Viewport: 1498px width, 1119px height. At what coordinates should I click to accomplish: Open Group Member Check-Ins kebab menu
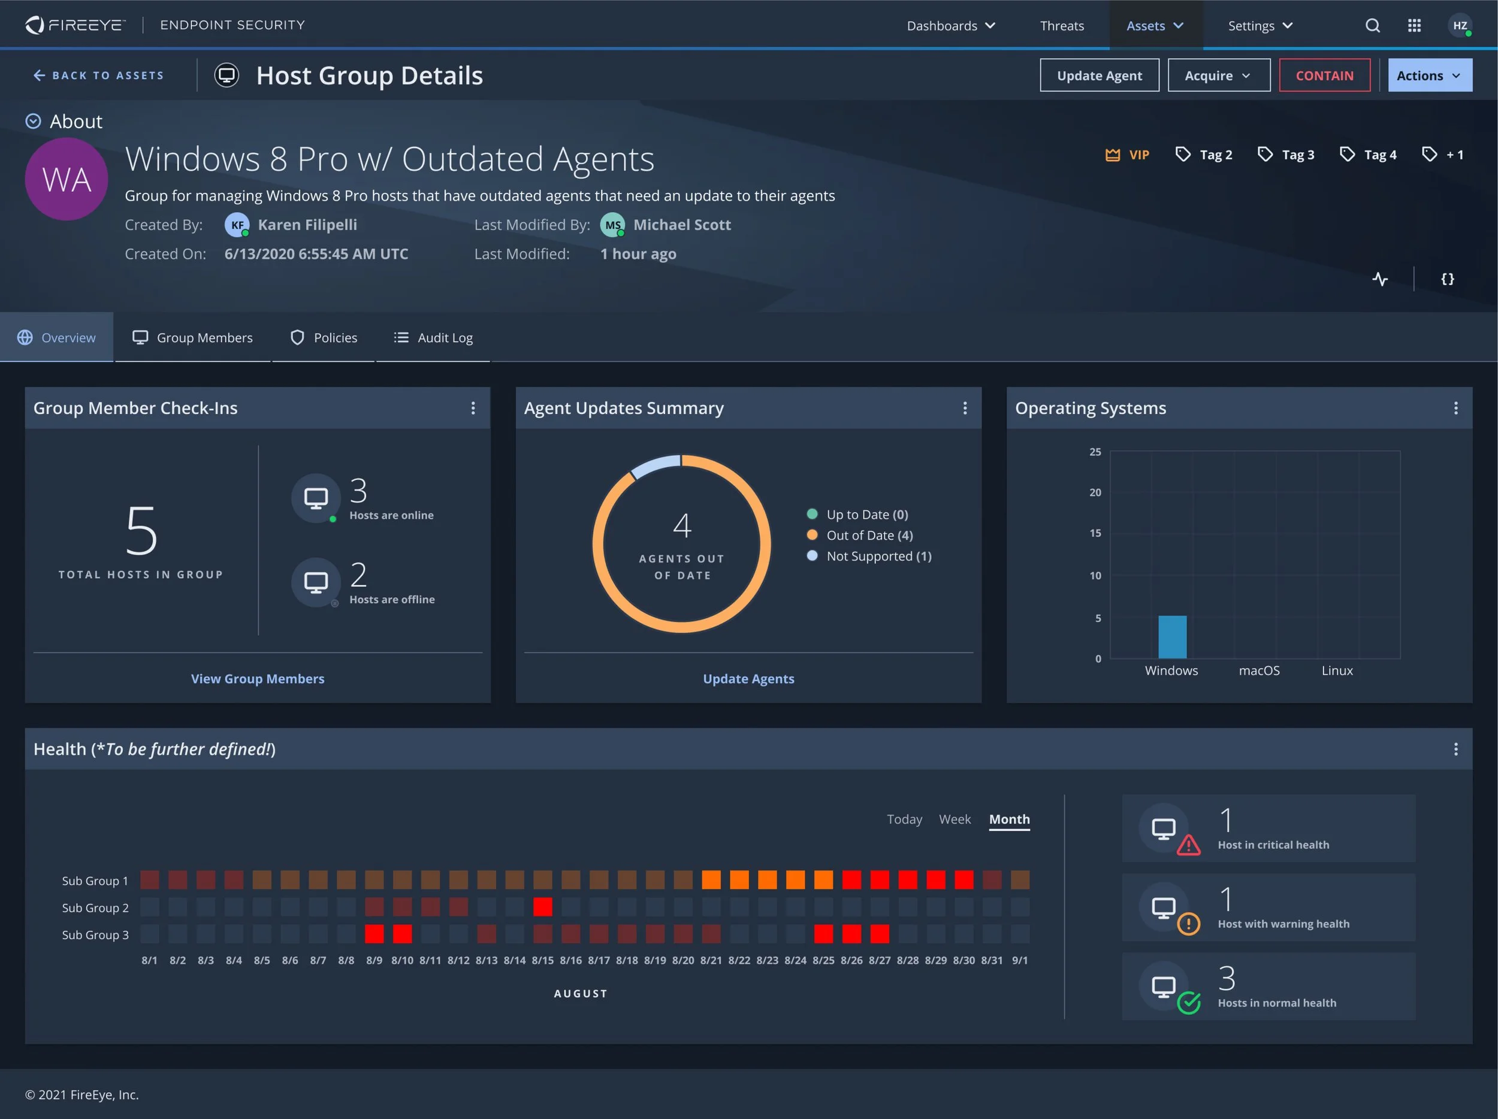point(473,408)
